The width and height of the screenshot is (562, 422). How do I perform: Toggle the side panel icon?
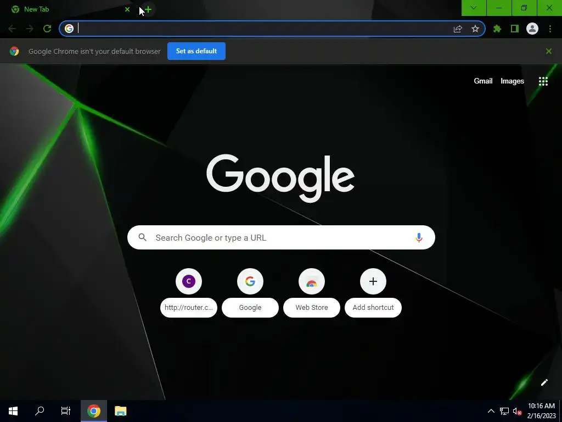(x=515, y=29)
